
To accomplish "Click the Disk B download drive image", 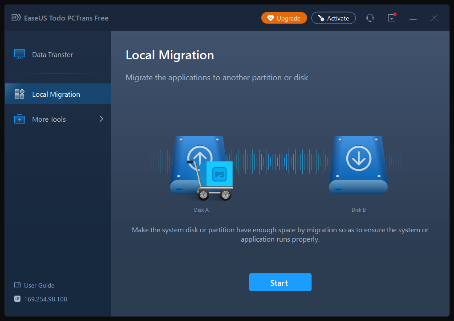I will pos(358,165).
